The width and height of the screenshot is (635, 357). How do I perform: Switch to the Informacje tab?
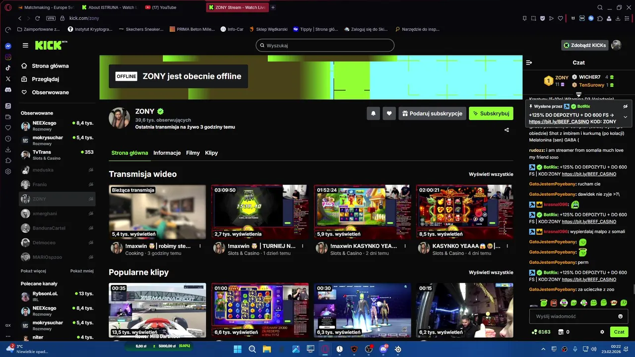(x=167, y=153)
